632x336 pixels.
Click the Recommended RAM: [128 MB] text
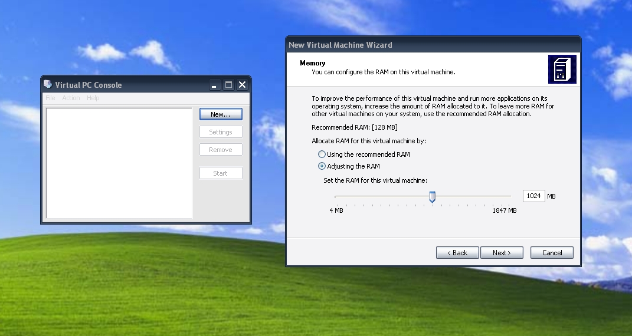click(x=355, y=127)
